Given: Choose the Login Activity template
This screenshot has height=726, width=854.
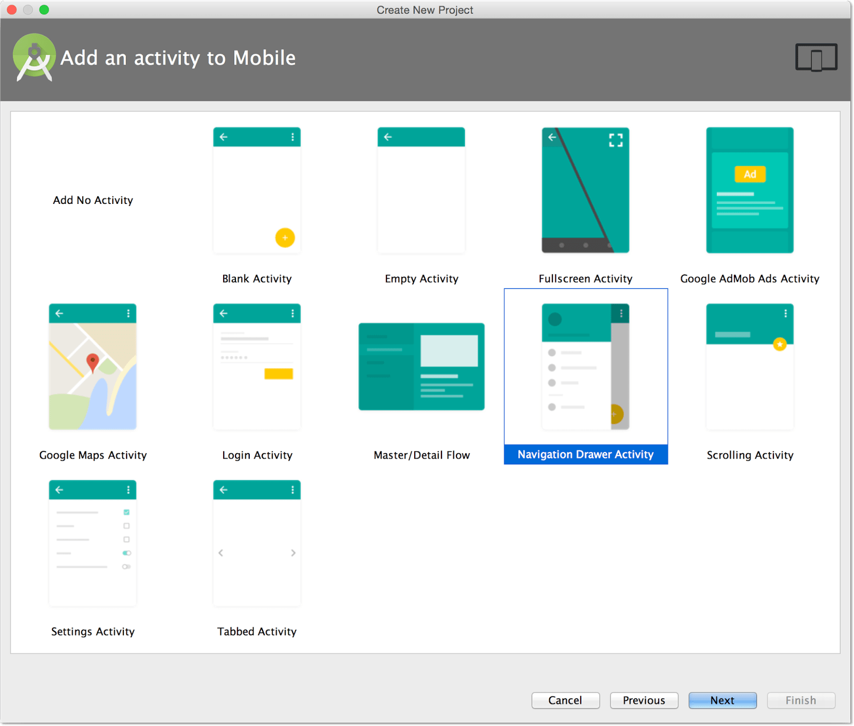Looking at the screenshot, I should 257,366.
